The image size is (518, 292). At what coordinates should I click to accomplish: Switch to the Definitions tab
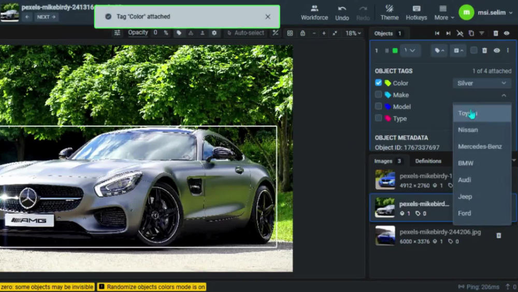[428, 161]
